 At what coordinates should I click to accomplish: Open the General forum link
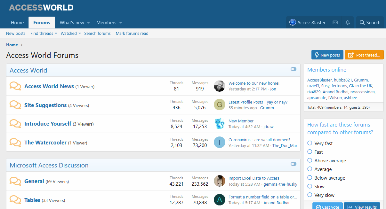tap(34, 181)
